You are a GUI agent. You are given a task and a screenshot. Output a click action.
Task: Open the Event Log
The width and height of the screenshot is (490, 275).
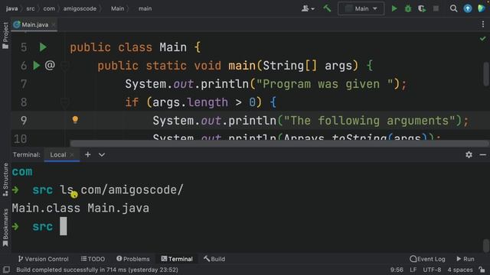[427, 259]
